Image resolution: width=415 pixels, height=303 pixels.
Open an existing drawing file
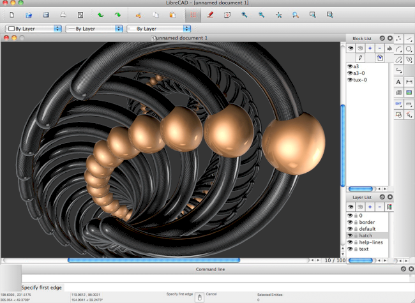(x=29, y=15)
